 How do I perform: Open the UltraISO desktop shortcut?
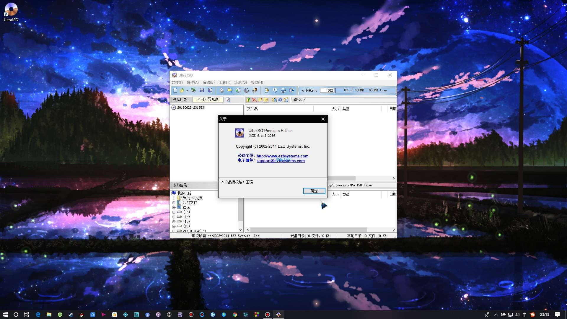coord(11,12)
